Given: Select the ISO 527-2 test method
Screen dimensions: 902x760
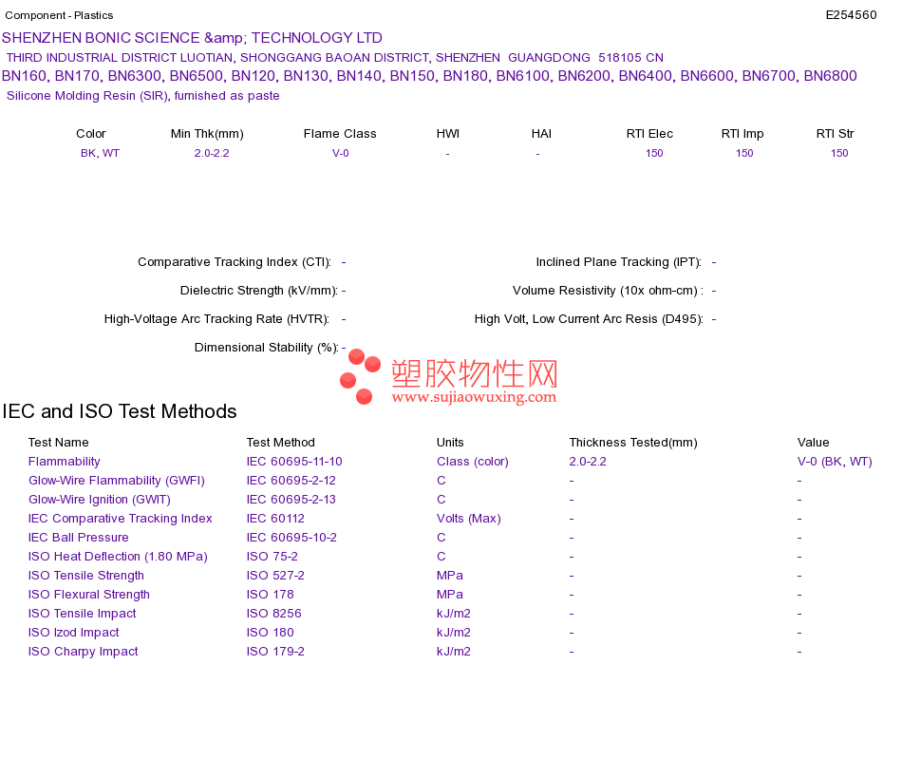Looking at the screenshot, I should pyautogui.click(x=275, y=575).
